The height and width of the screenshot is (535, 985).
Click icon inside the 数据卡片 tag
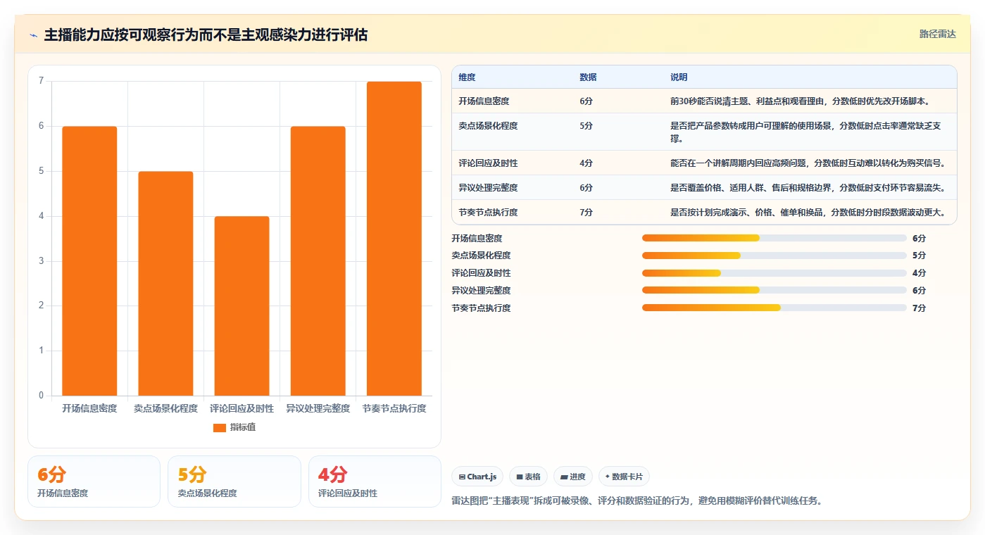[x=608, y=477]
